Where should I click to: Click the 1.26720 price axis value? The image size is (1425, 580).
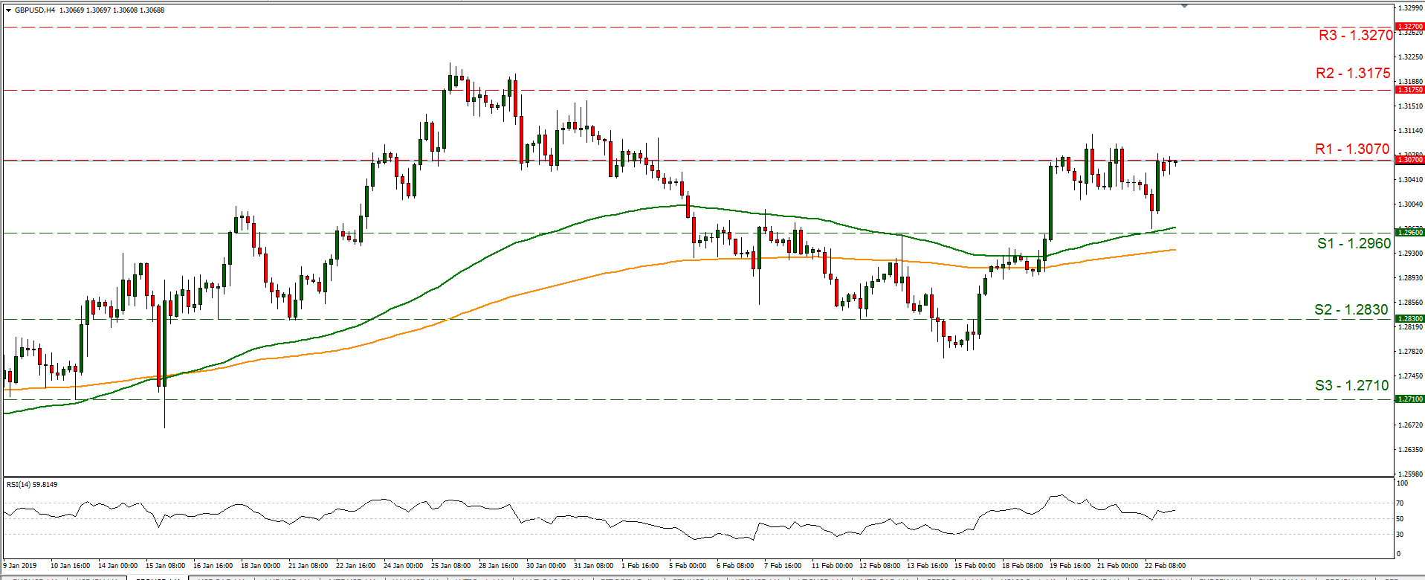(x=1411, y=425)
